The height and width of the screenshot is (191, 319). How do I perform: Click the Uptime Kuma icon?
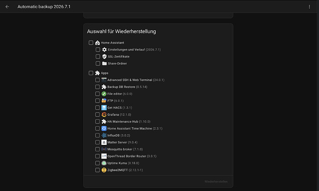104,163
